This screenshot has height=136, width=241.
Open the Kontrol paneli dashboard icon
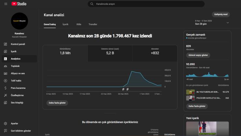click(x=6, y=44)
